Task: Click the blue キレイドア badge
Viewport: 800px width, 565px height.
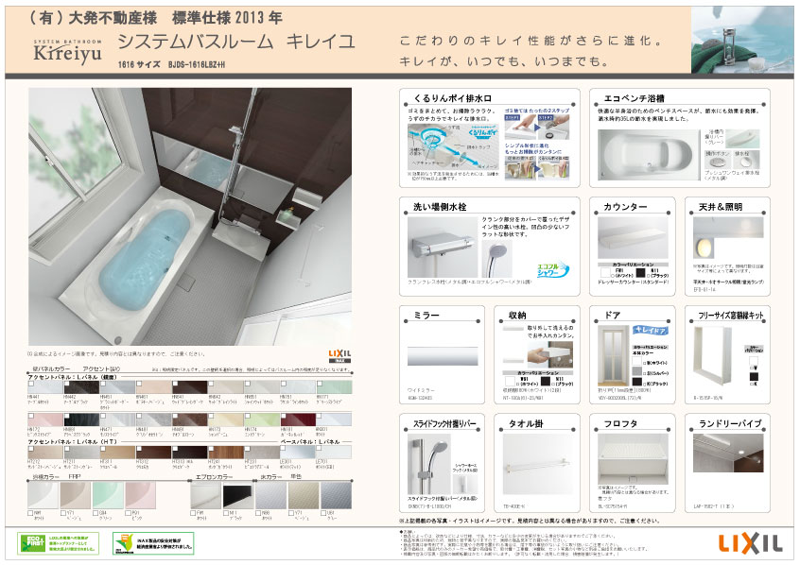Action: pyautogui.click(x=650, y=331)
